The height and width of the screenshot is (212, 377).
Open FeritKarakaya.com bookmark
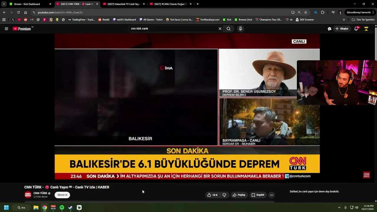tap(207, 20)
